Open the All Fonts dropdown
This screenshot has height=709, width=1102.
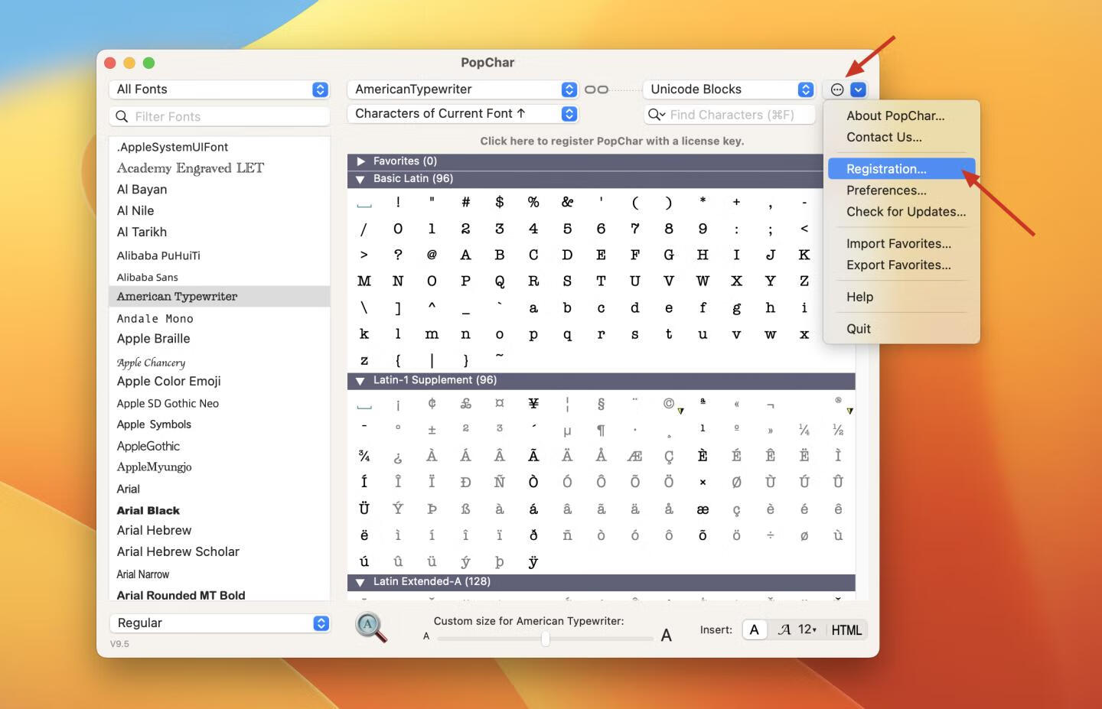click(220, 89)
